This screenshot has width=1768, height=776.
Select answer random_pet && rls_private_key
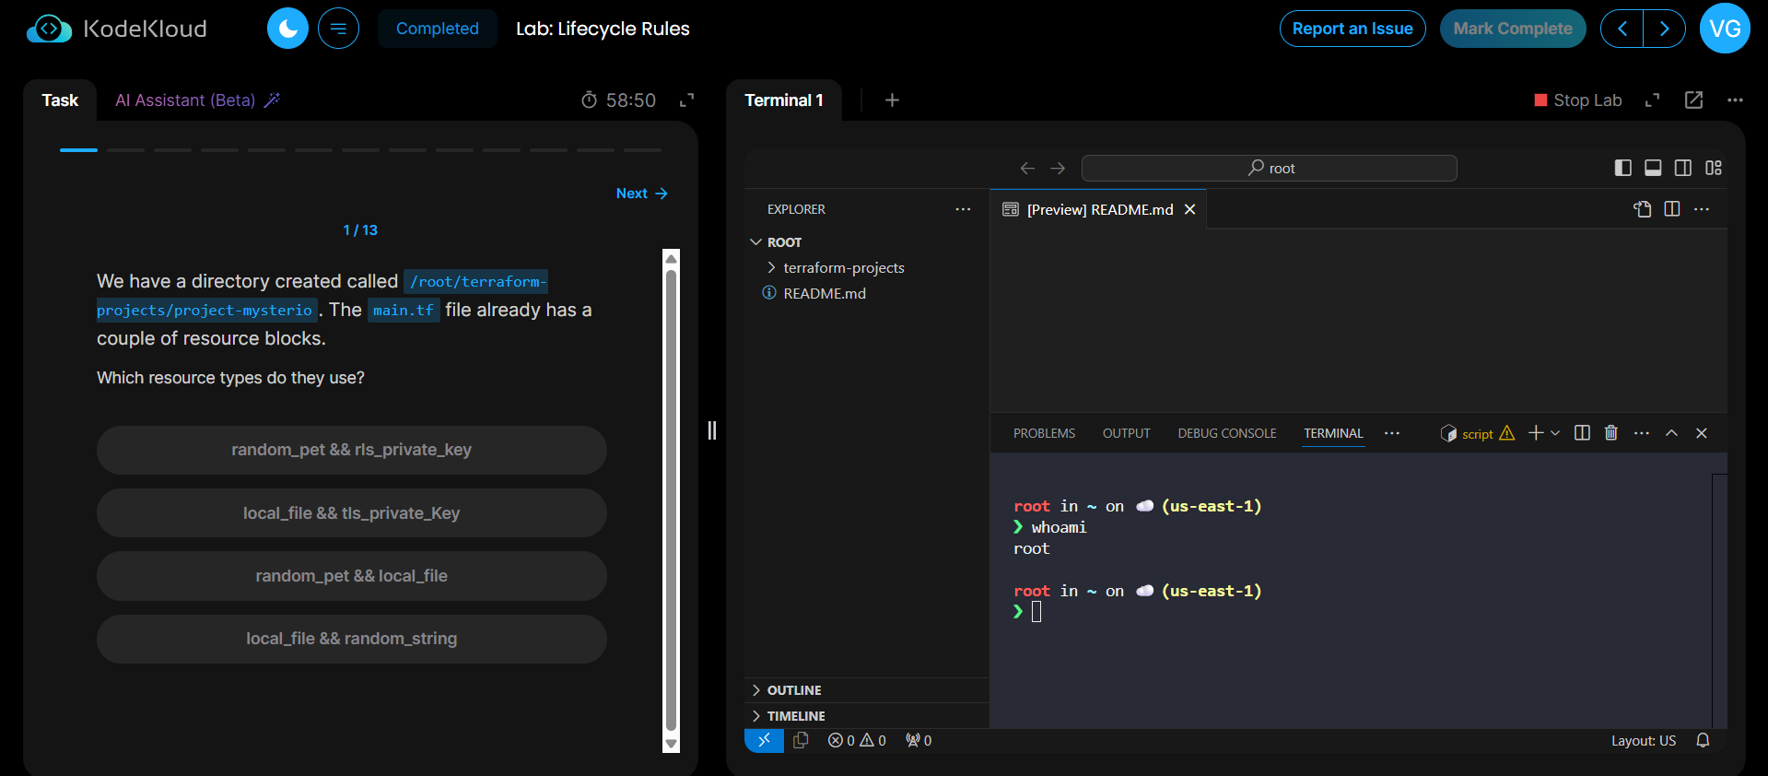(x=351, y=450)
